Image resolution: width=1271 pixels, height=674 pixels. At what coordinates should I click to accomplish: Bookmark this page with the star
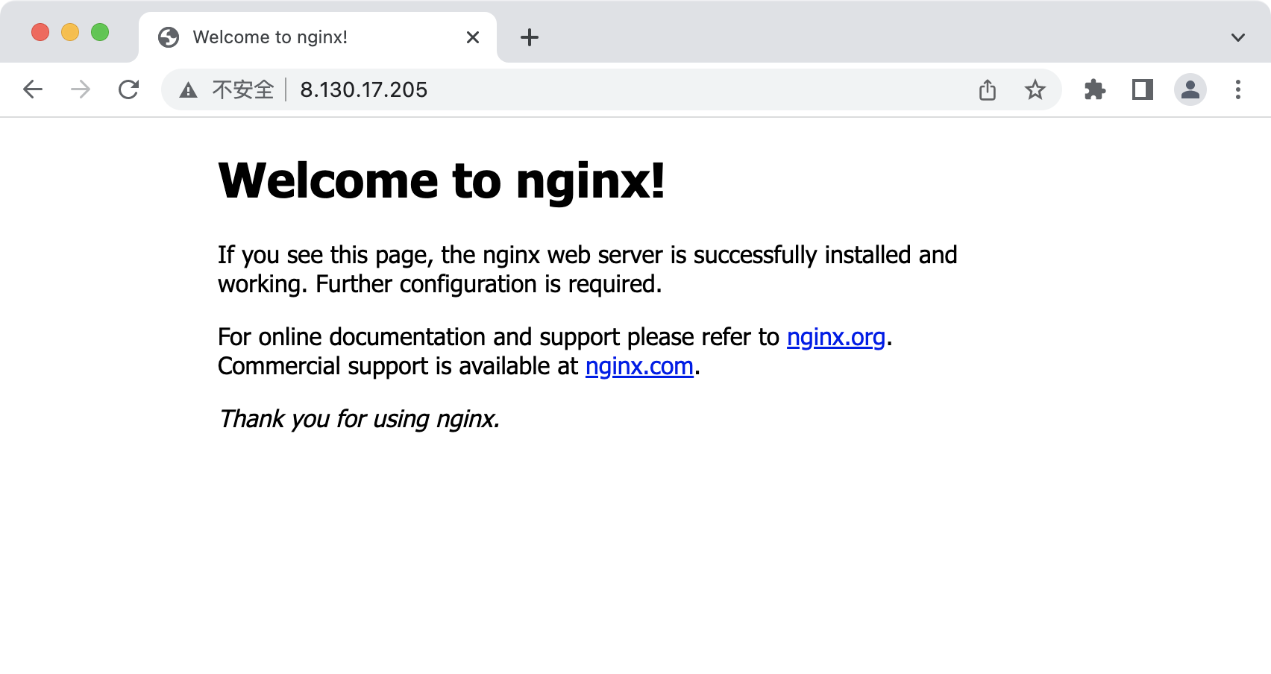[1035, 90]
